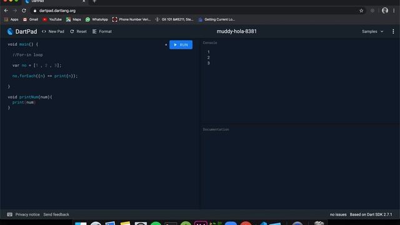Click the var no list declaration line
This screenshot has height=225, width=400.
click(x=37, y=65)
